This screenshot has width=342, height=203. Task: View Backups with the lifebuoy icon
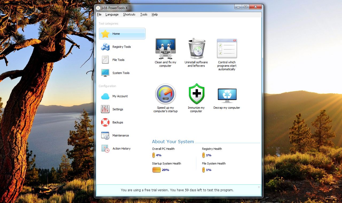(x=118, y=122)
